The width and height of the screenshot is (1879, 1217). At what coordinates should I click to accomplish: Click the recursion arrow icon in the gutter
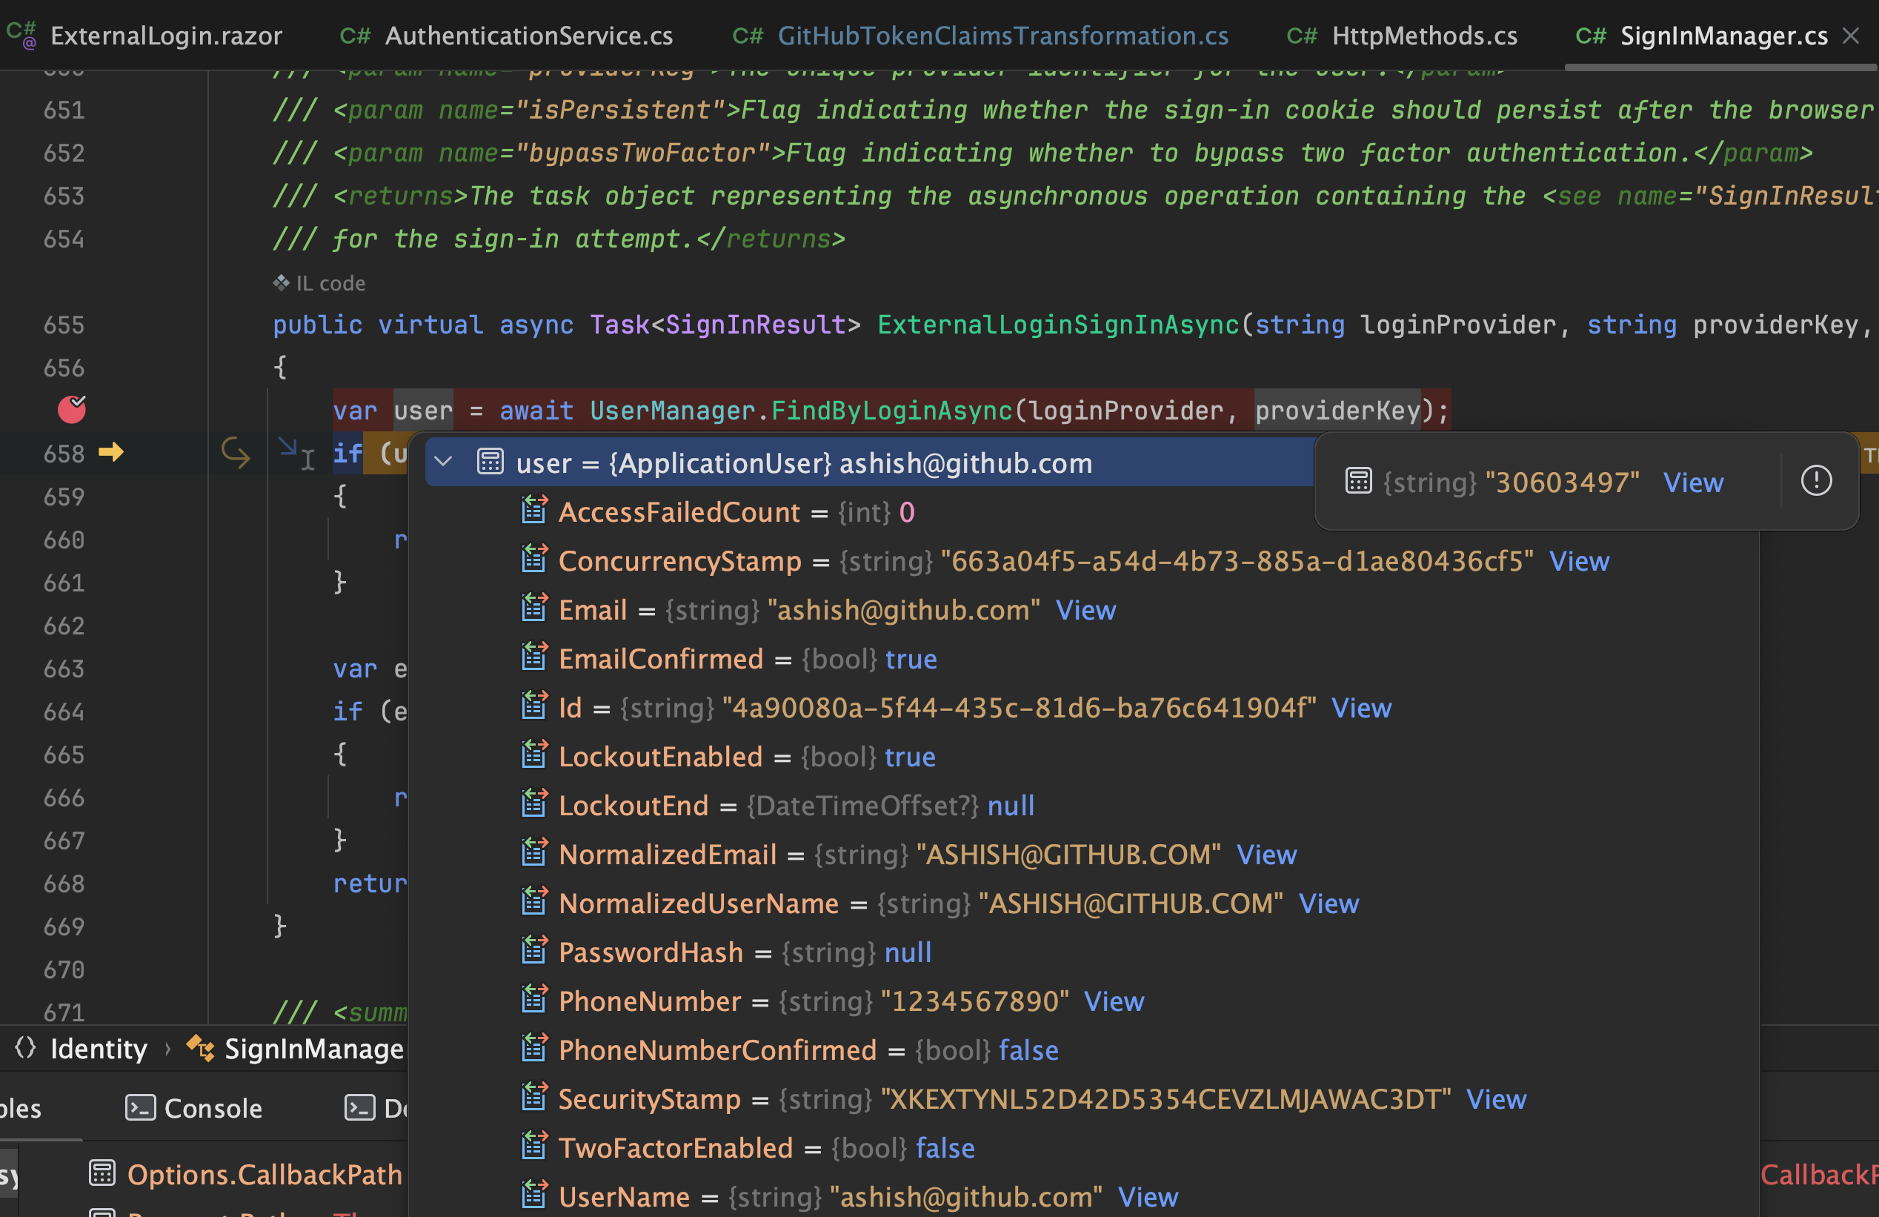pyautogui.click(x=234, y=453)
